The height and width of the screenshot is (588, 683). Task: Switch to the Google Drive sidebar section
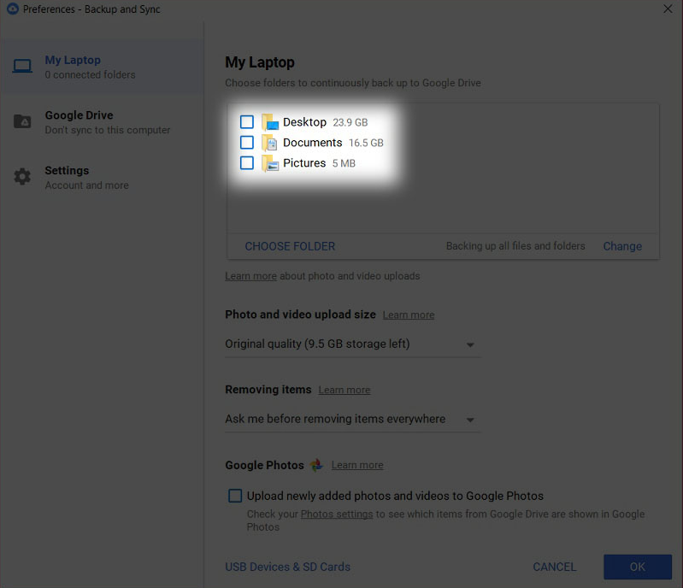pos(102,122)
